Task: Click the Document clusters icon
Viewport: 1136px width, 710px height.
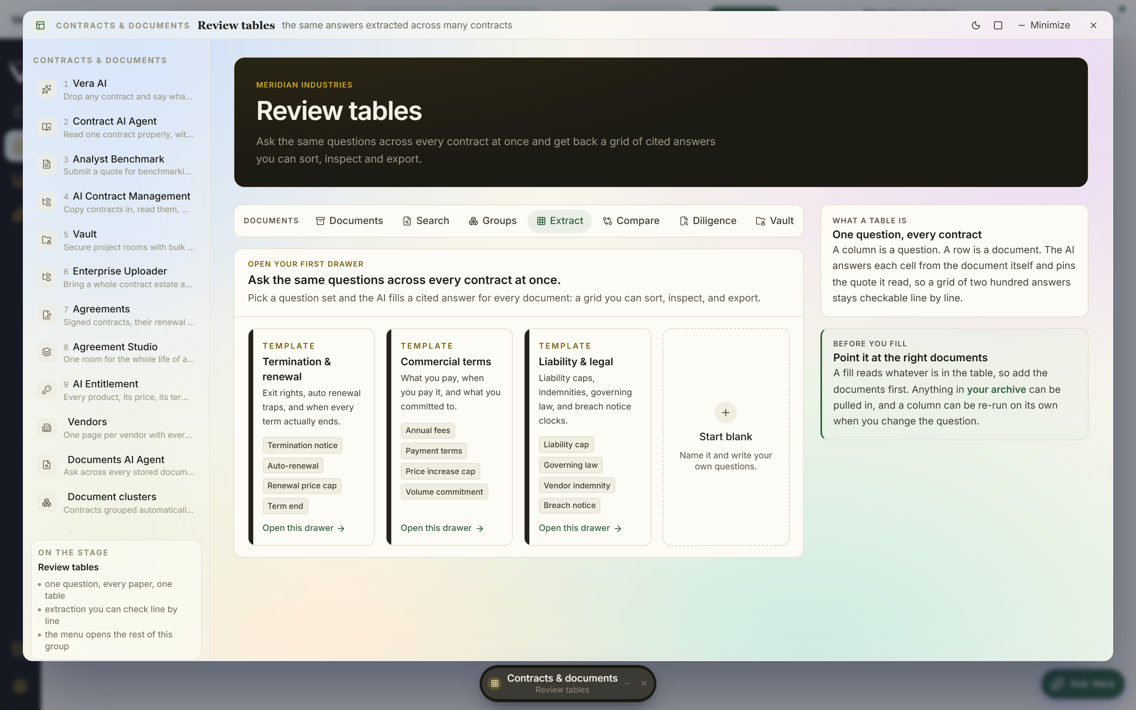Action: (x=47, y=503)
